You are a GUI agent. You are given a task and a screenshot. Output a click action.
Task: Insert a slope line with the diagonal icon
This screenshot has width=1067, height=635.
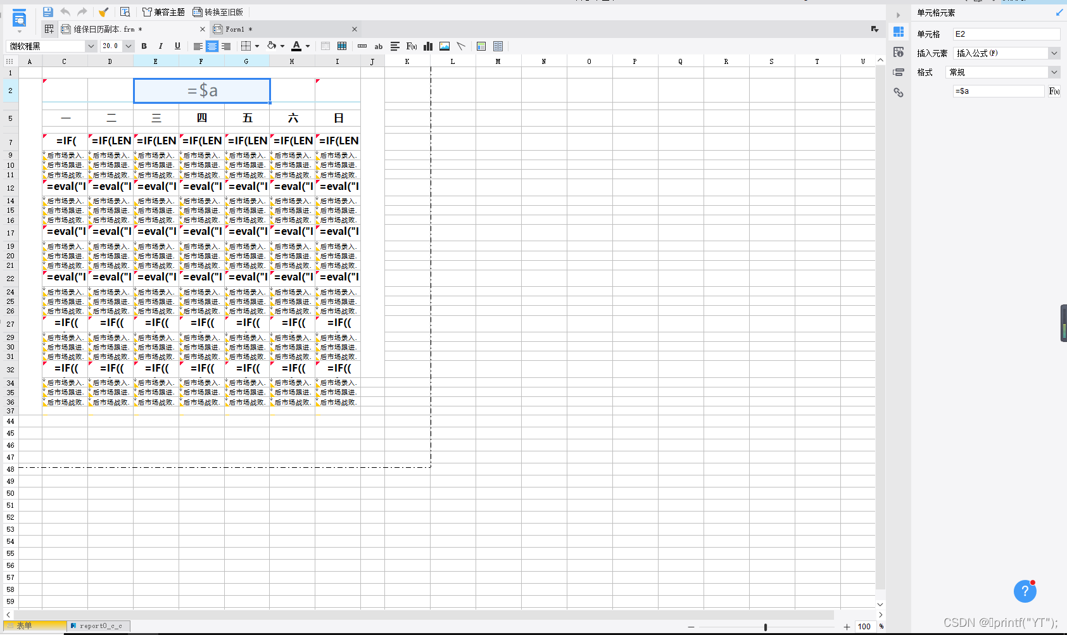coord(461,46)
